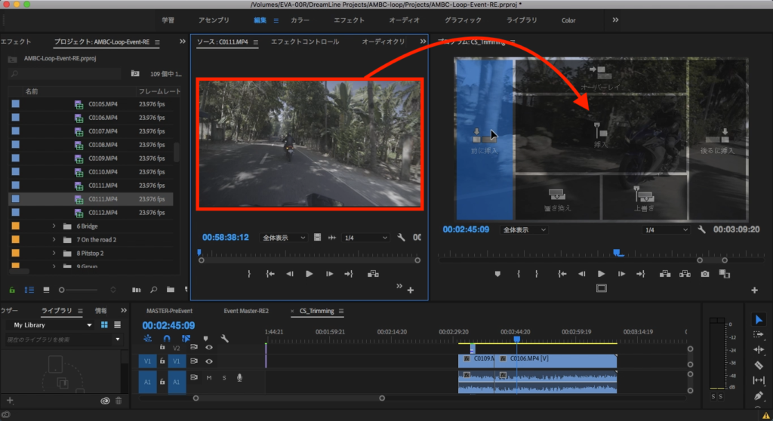
Task: Toggle V1 track output eye icon
Action: click(209, 361)
